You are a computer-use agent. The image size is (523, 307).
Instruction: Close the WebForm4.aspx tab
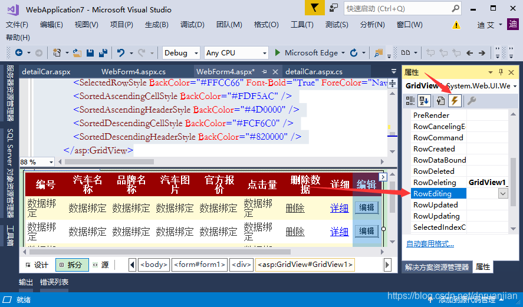pos(275,72)
